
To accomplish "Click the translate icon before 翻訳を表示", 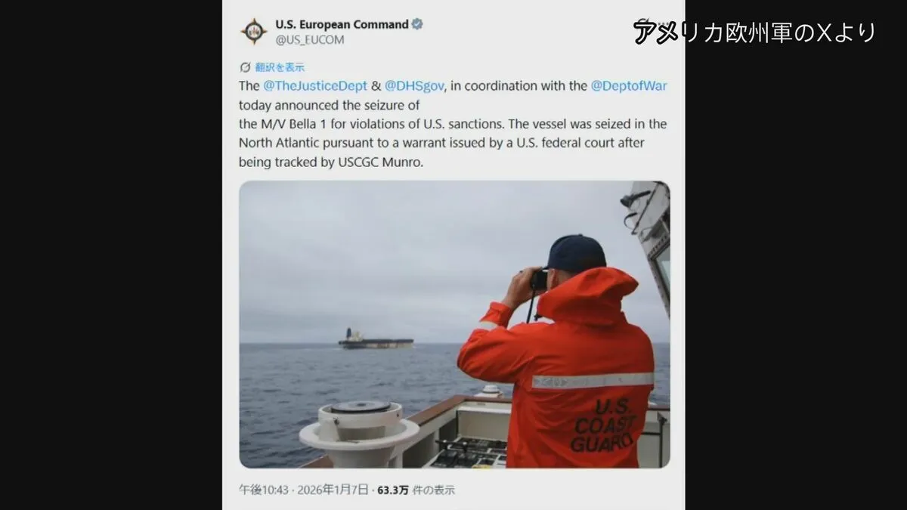I will pos(245,67).
